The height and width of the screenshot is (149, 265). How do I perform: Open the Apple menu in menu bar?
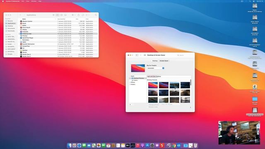[x=3, y=1]
